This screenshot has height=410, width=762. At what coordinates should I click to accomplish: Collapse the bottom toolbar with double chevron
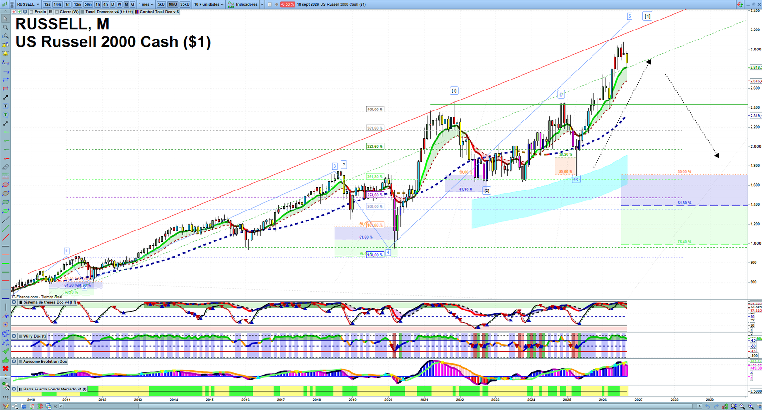pos(55,406)
